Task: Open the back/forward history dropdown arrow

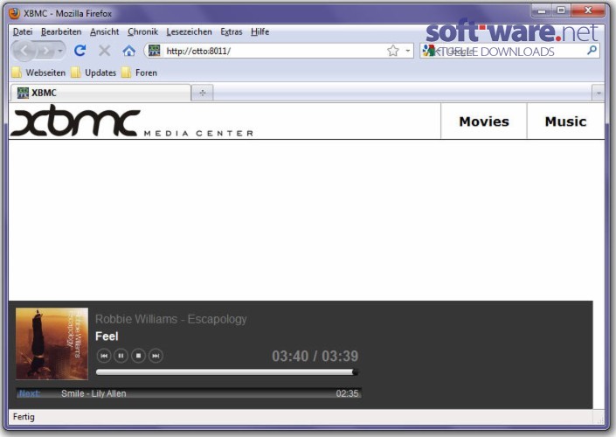Action: [x=60, y=51]
